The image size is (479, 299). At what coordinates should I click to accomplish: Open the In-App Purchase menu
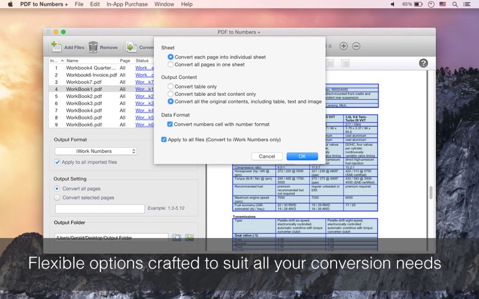pyautogui.click(x=127, y=4)
